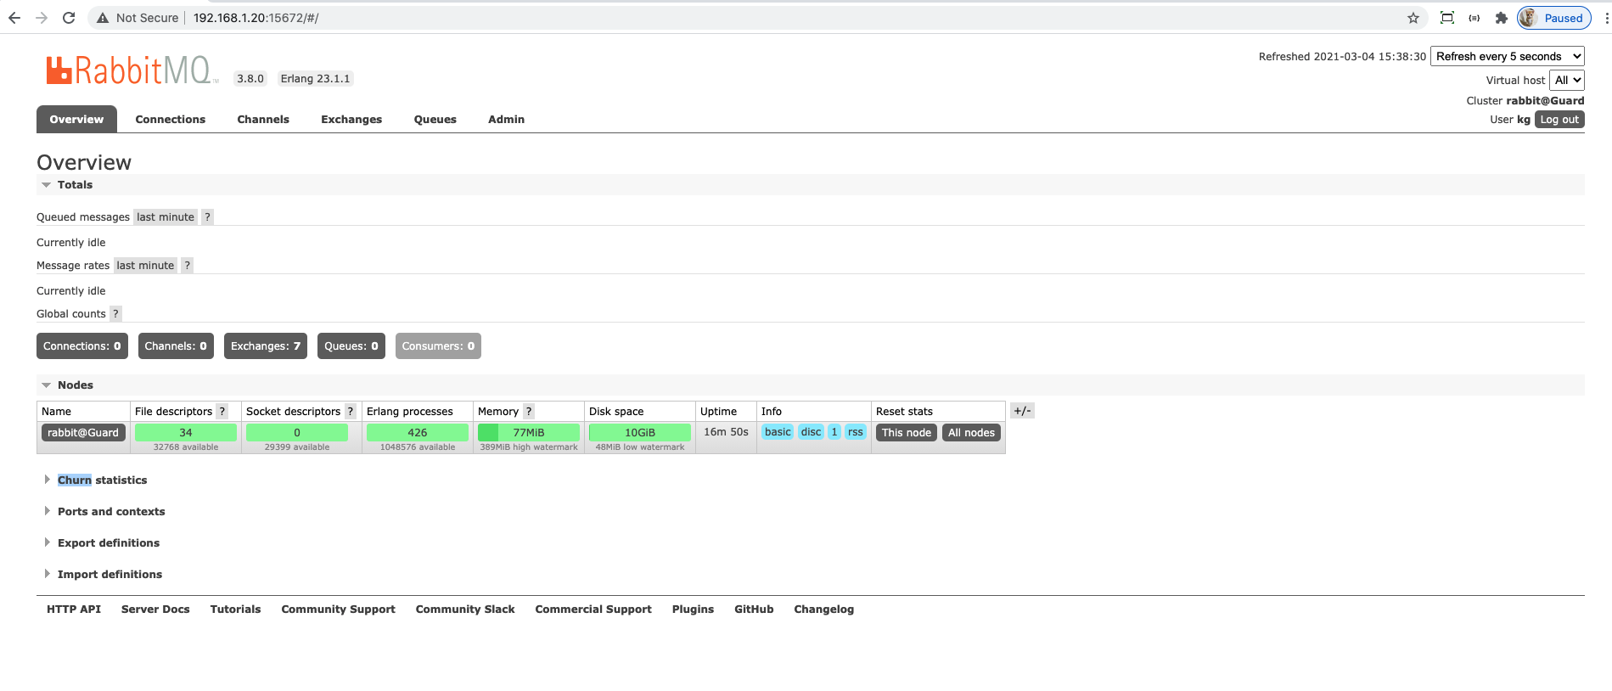This screenshot has width=1612, height=691.
Task: Bookmark this page with the star icon
Action: (1413, 18)
